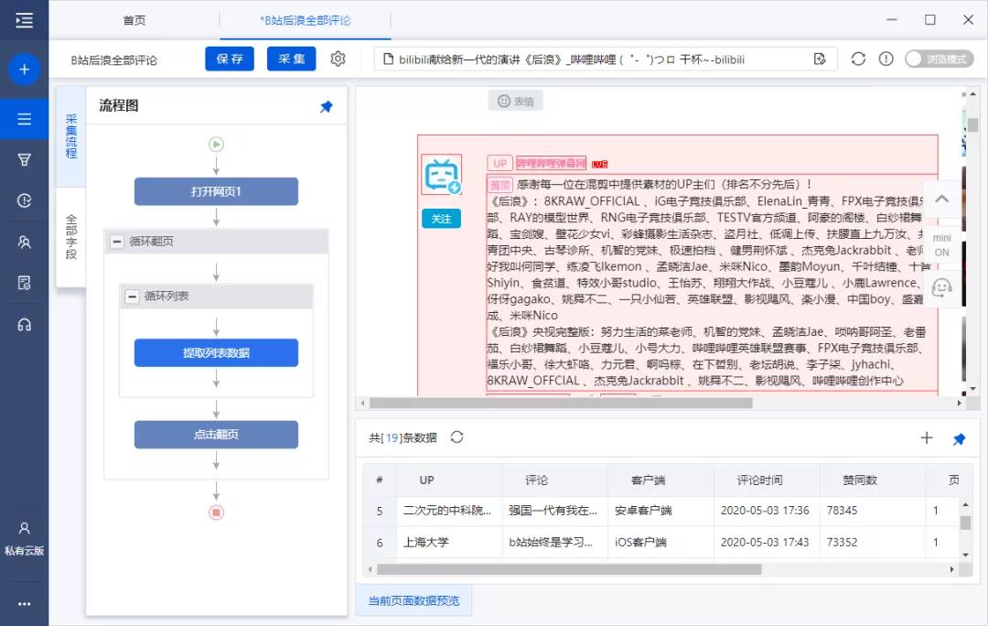Open the task list sidebar icon

point(24,118)
